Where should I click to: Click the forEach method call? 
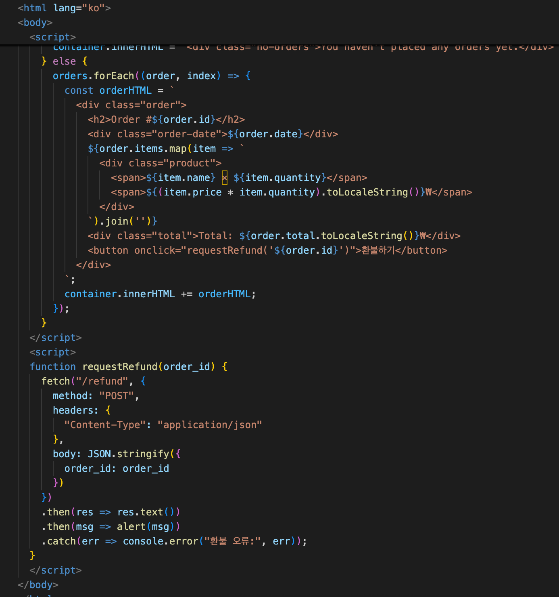coord(114,76)
